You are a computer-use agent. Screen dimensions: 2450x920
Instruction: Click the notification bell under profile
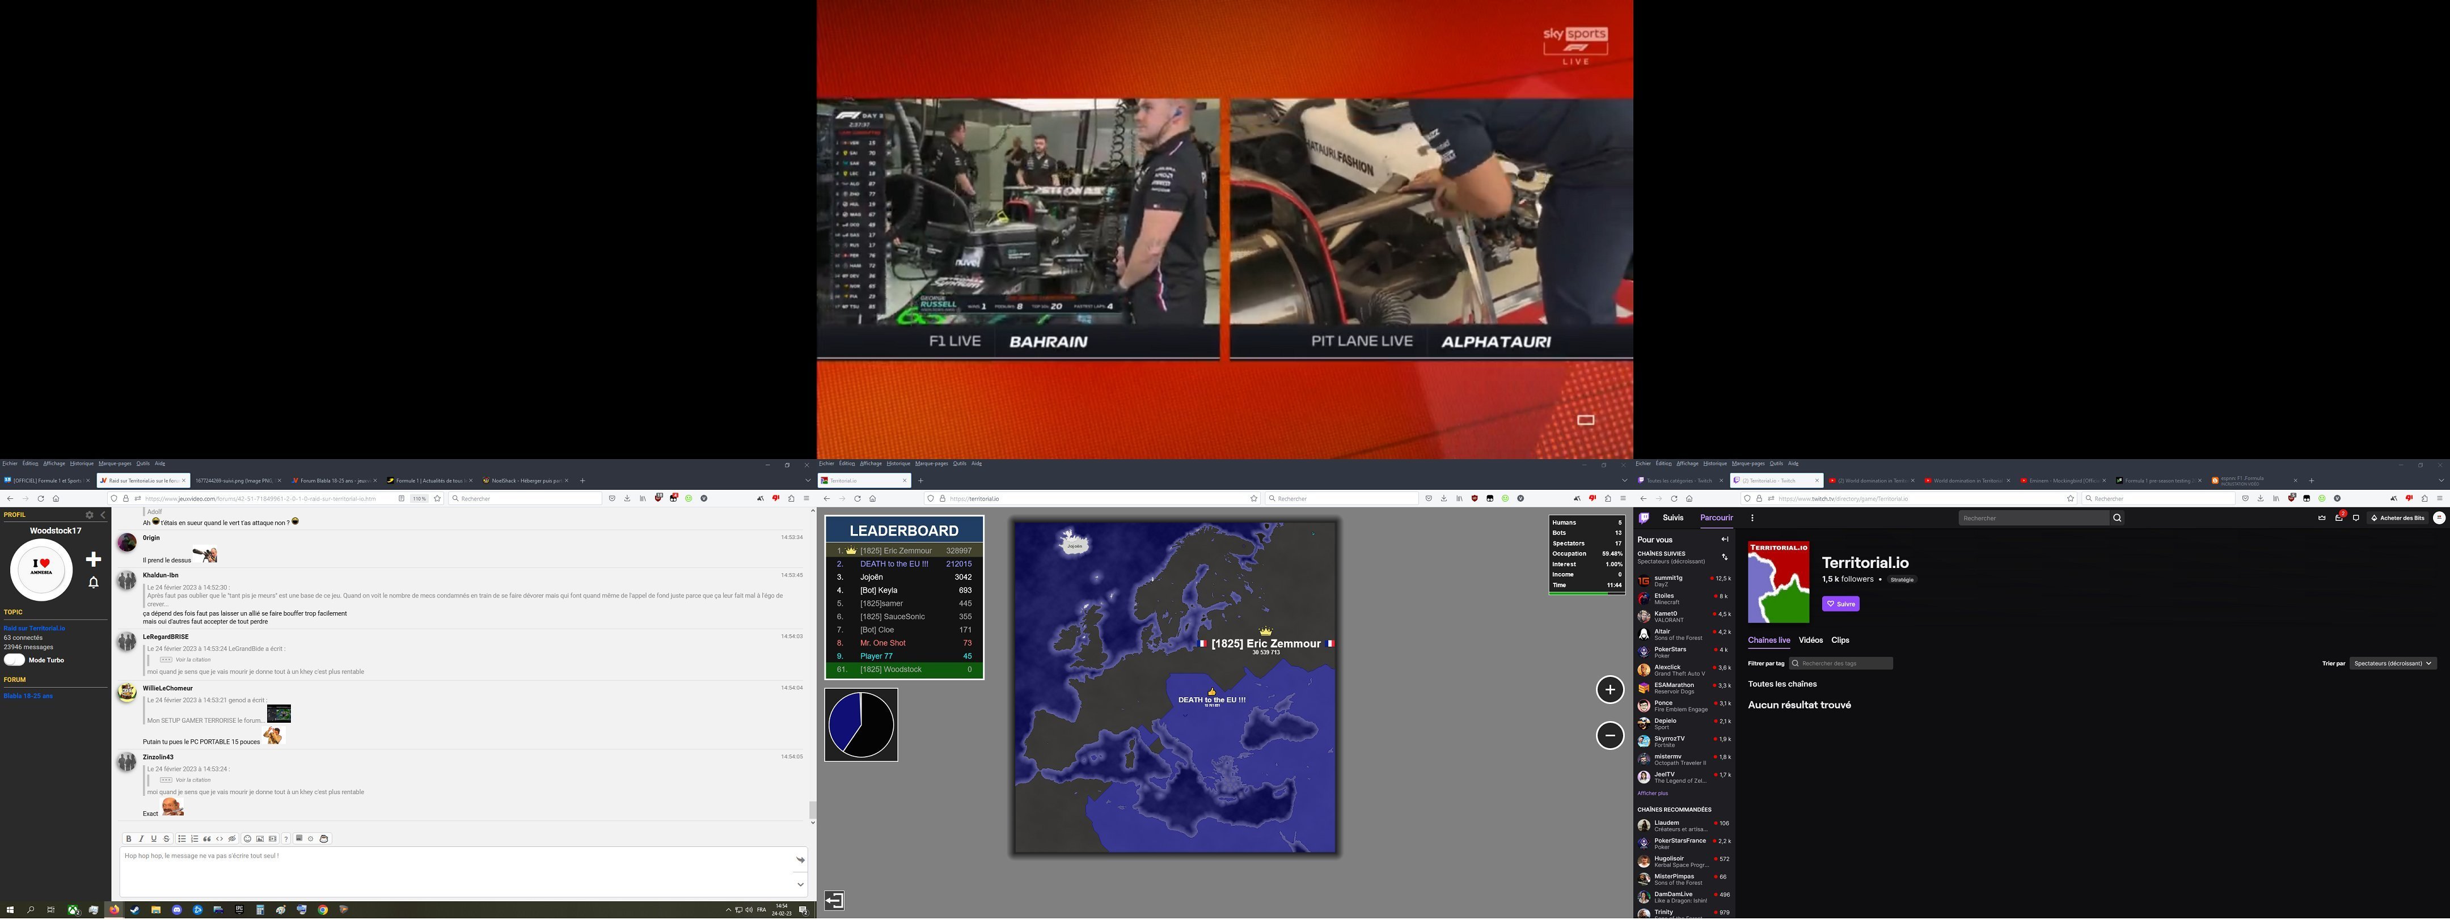point(93,583)
